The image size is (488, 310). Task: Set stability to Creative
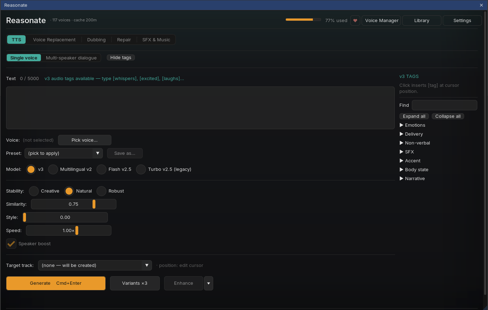click(34, 191)
